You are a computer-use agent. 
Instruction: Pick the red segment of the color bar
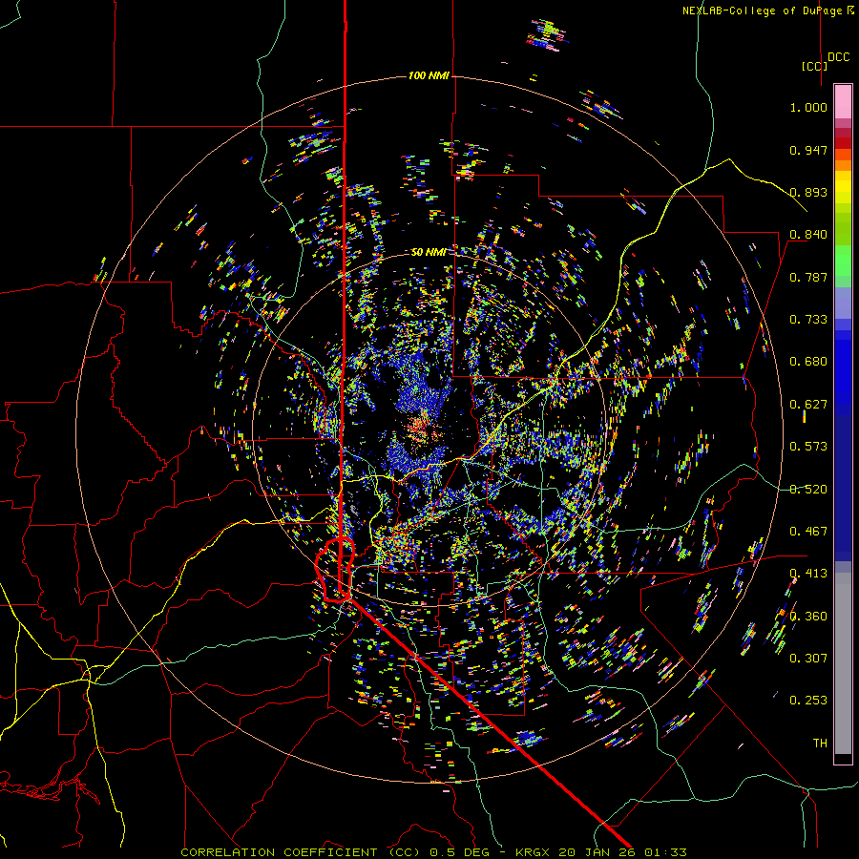843,143
